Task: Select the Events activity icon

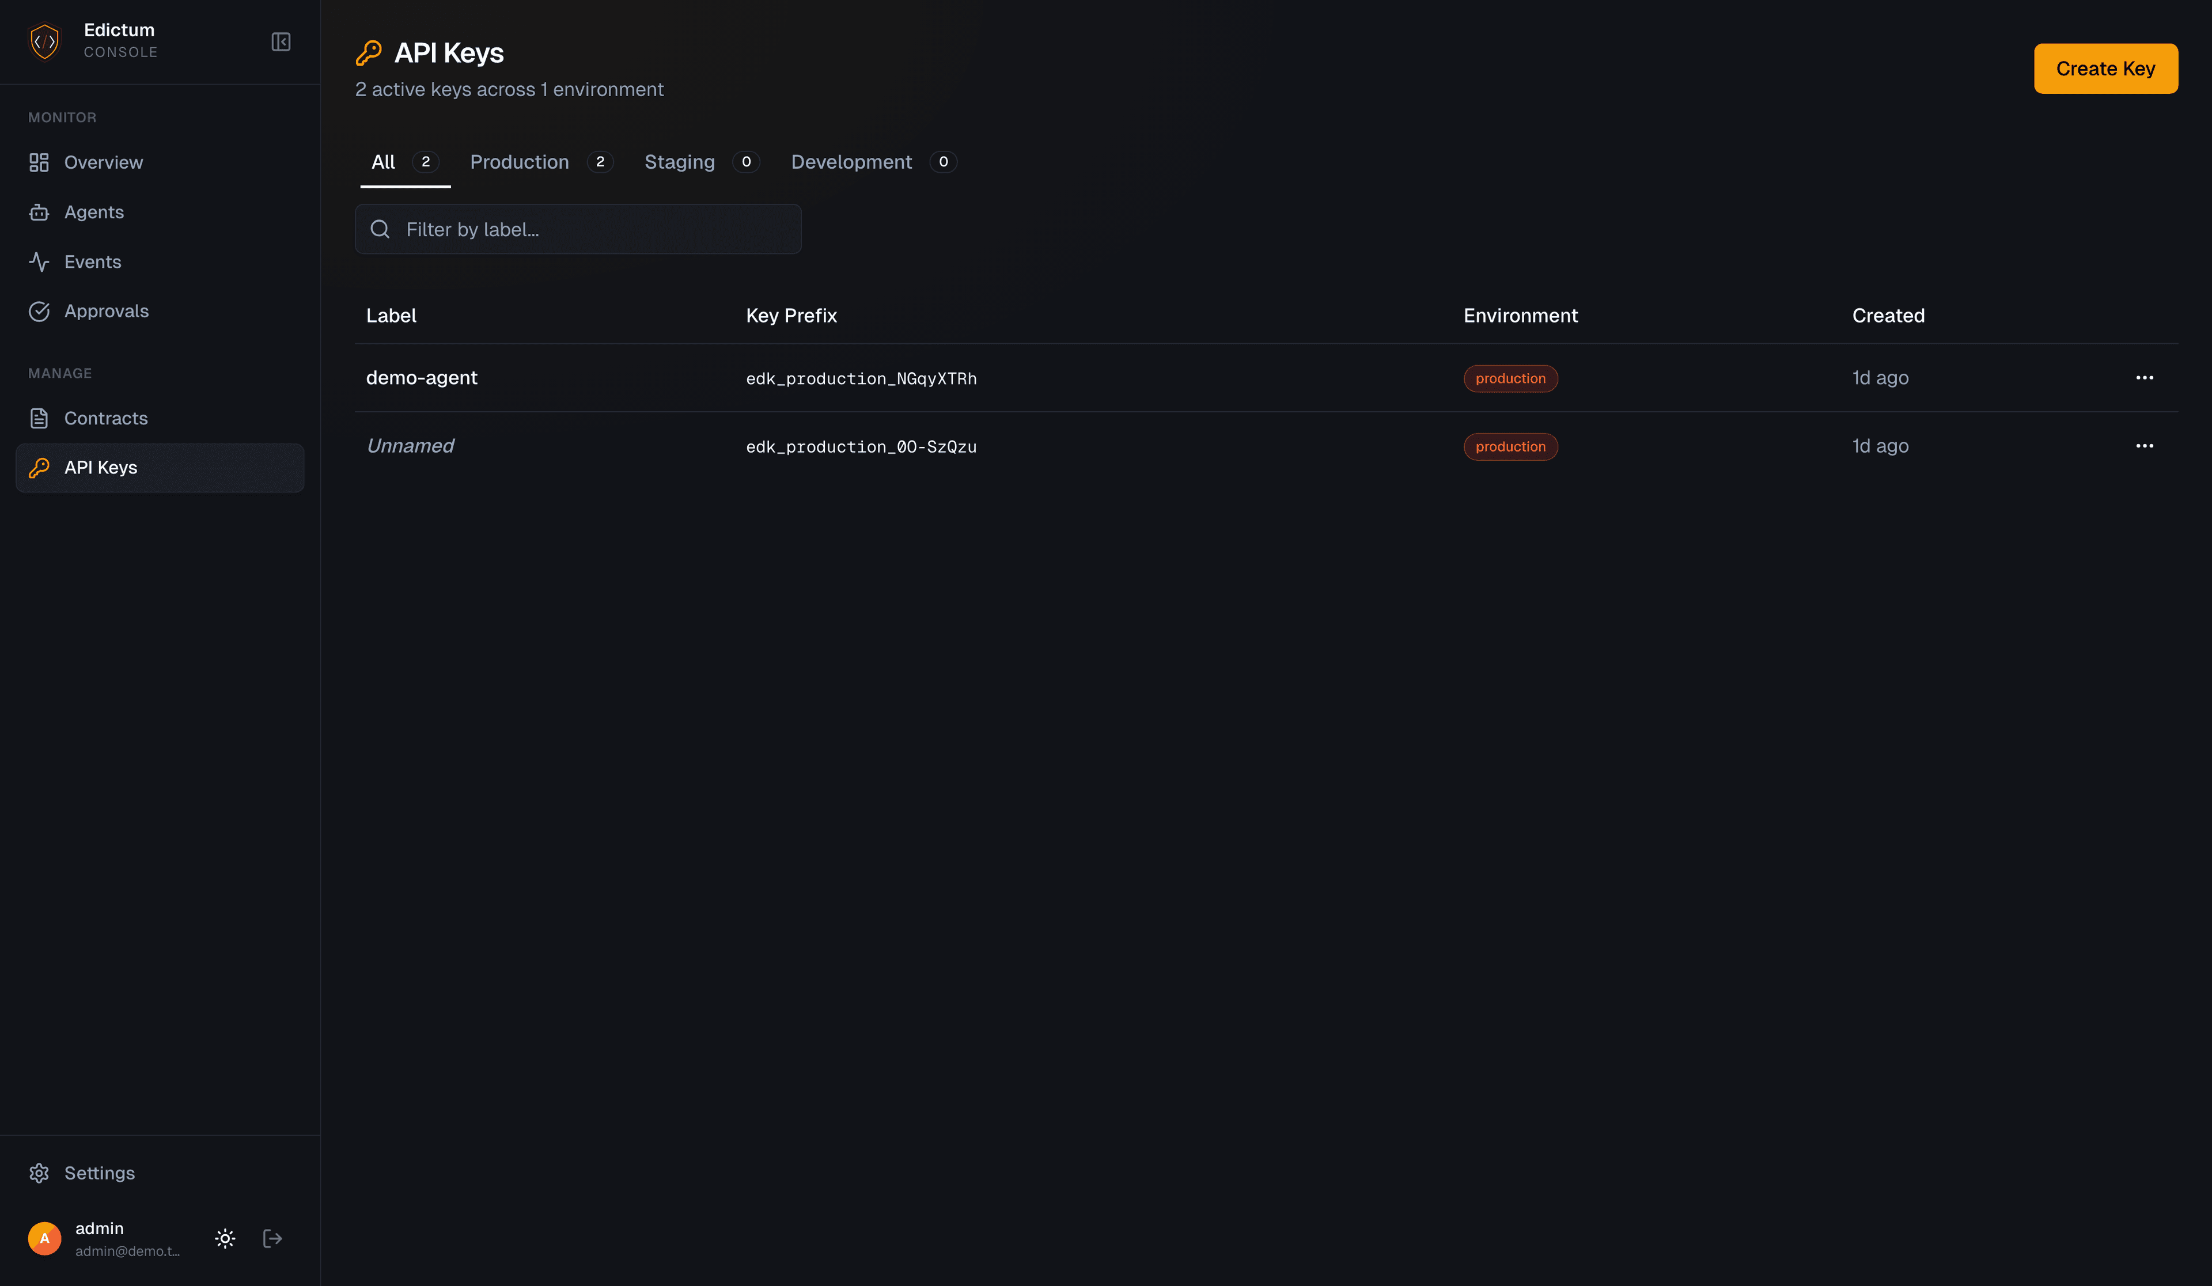Action: (x=40, y=261)
